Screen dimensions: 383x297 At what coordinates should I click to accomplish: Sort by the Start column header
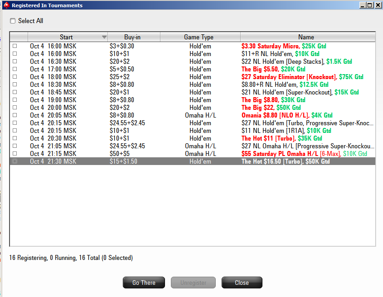(x=68, y=37)
